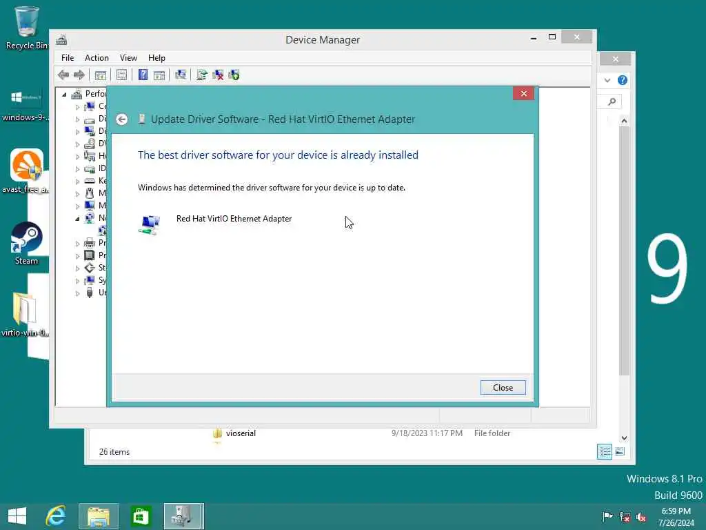Expand the Storage controllers category arrow
Viewport: 706px width, 530px height.
point(77,268)
